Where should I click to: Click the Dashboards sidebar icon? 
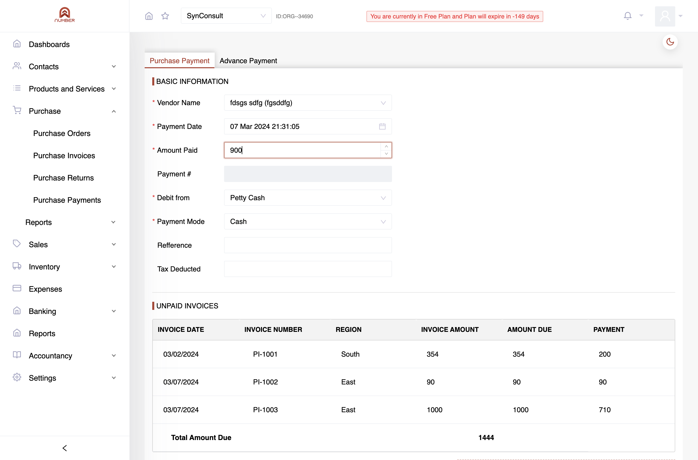[17, 44]
